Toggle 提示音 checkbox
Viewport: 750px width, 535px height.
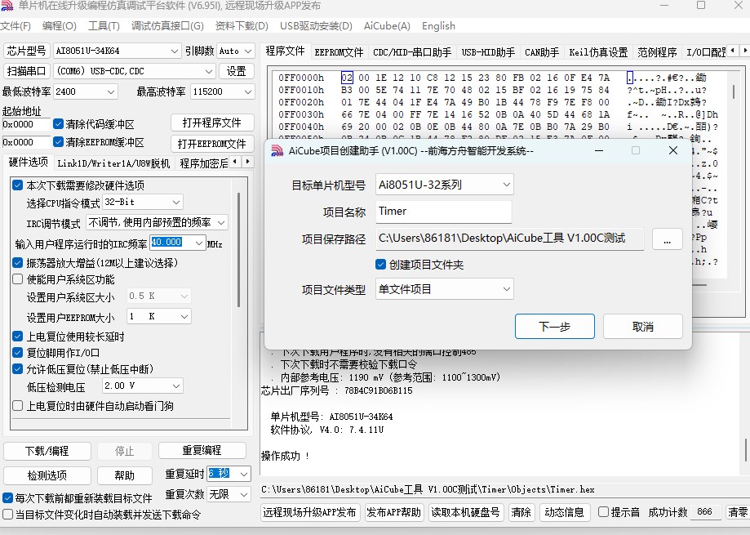pos(604,512)
